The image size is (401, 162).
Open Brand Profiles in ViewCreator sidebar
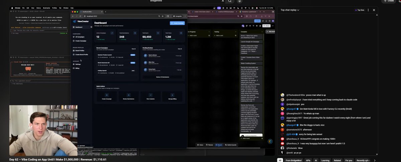(x=80, y=50)
